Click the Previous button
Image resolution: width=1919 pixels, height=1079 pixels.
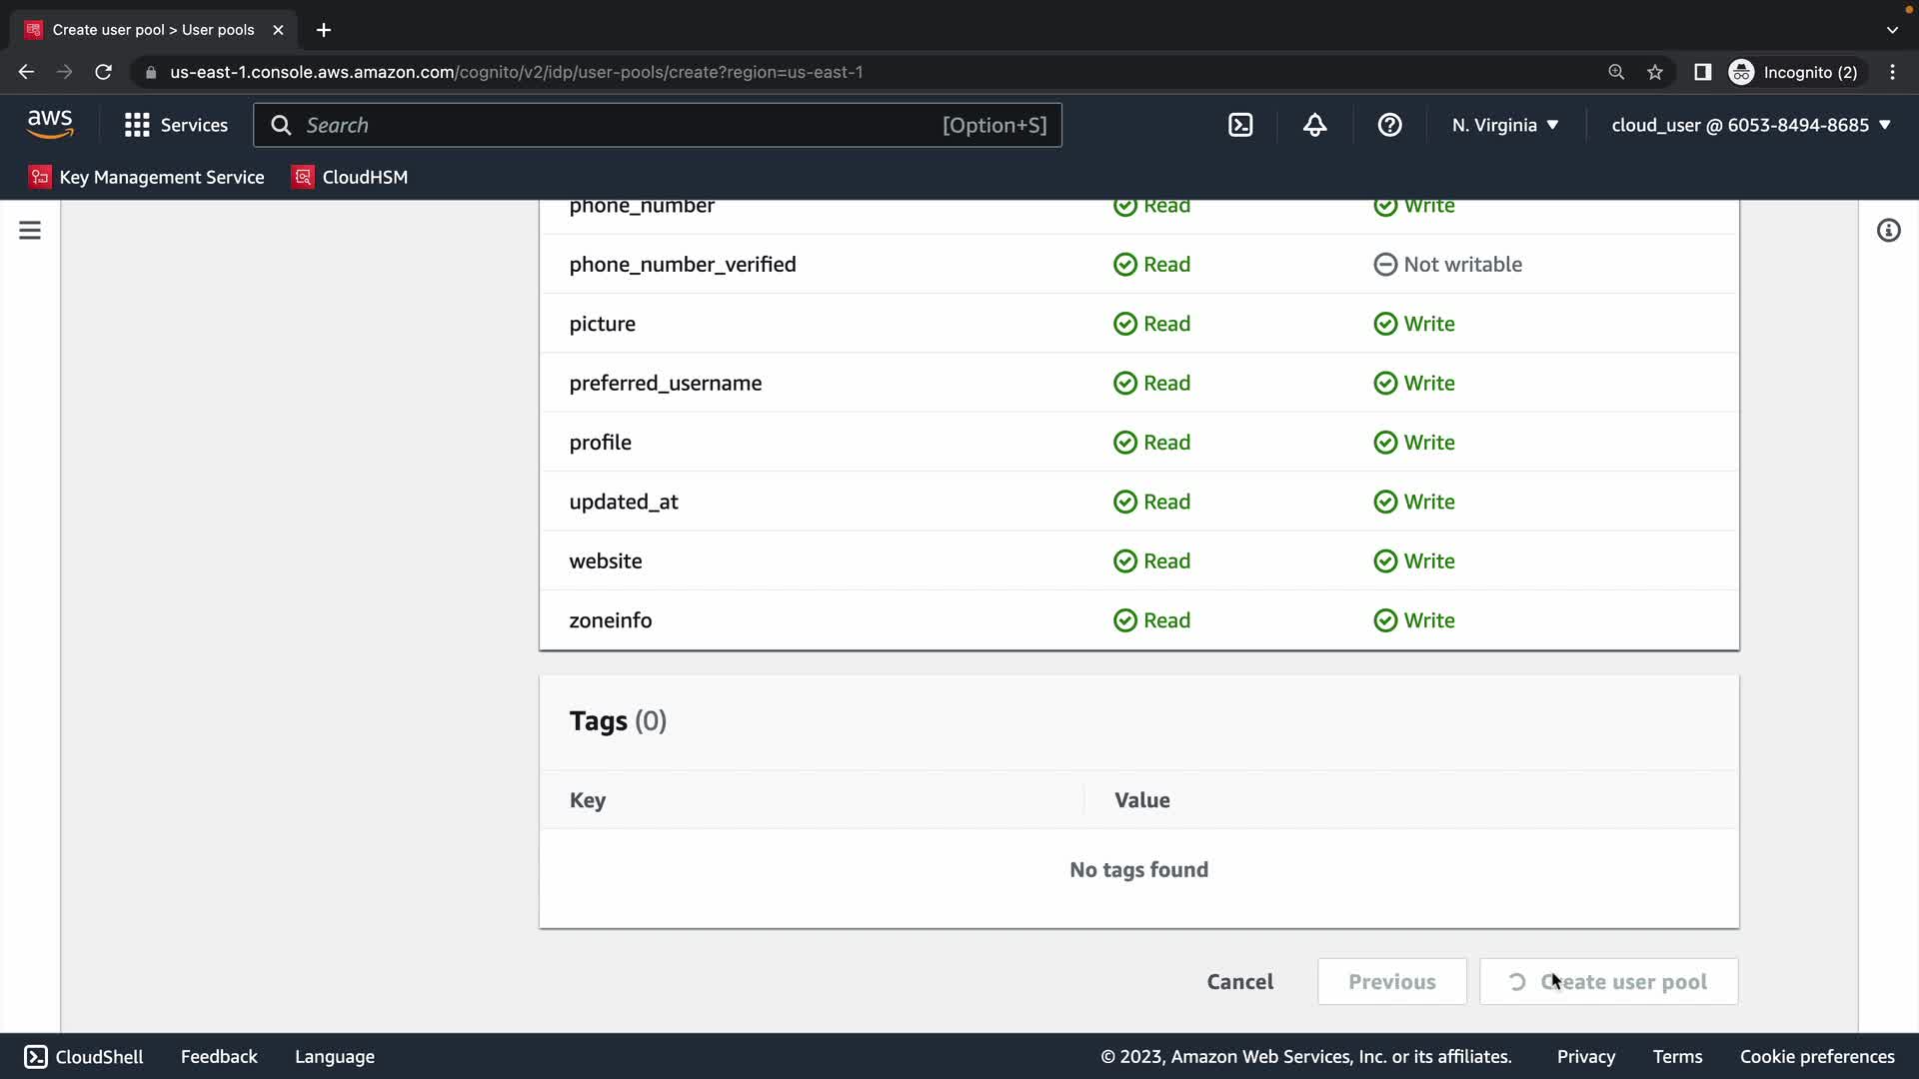click(x=1391, y=981)
